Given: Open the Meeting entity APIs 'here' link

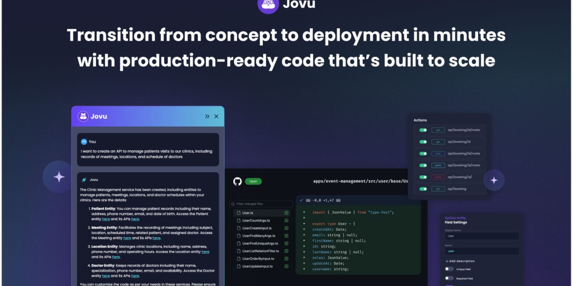Looking at the screenshot, I should click(x=156, y=238).
